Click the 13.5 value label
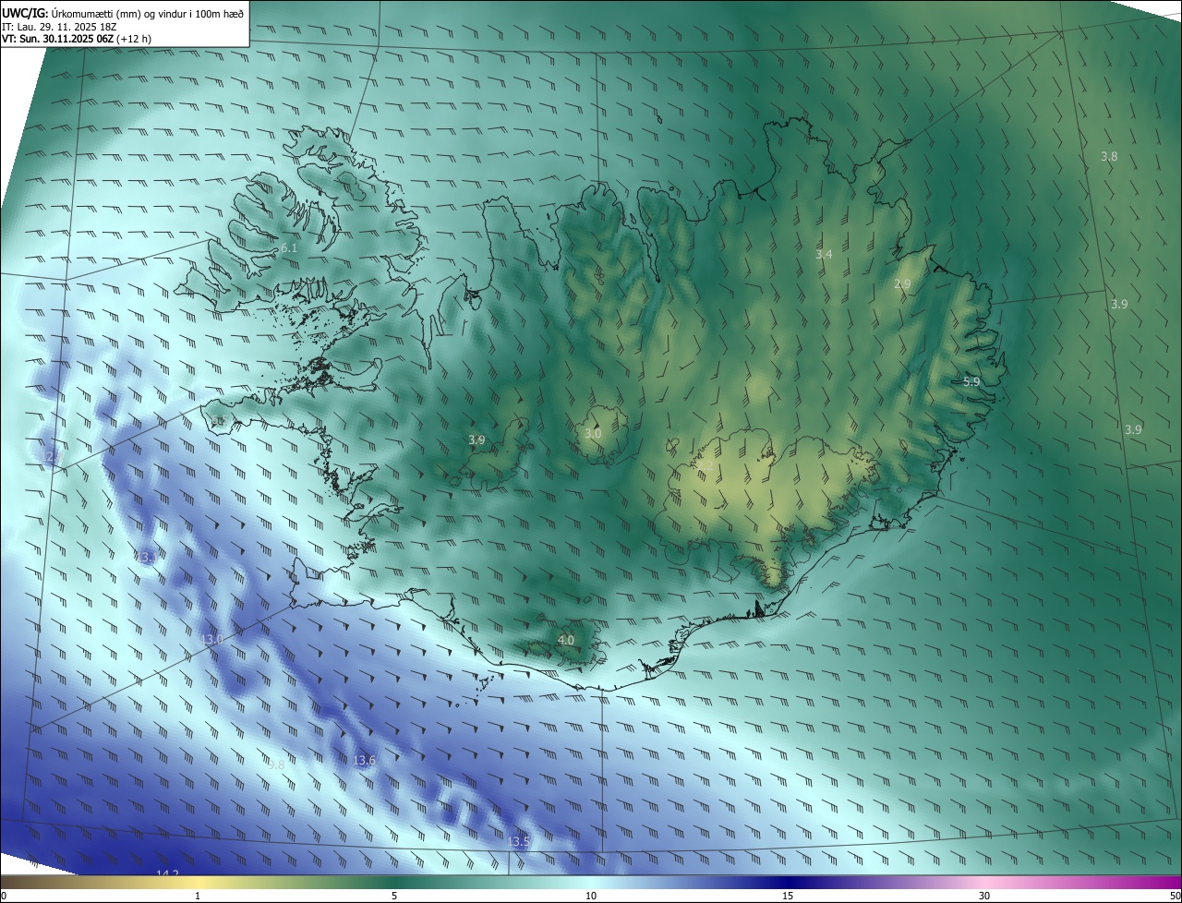The width and height of the screenshot is (1182, 903). [519, 841]
